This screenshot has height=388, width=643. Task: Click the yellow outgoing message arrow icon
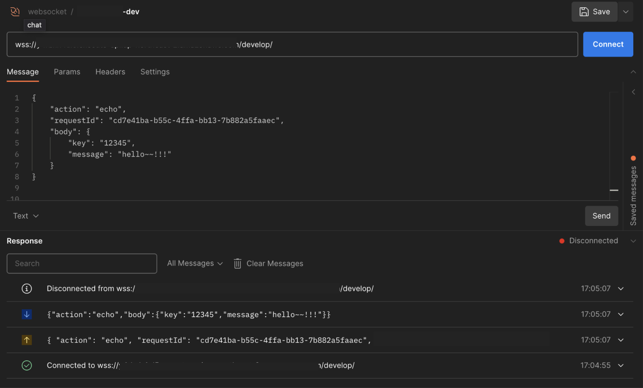tap(26, 340)
